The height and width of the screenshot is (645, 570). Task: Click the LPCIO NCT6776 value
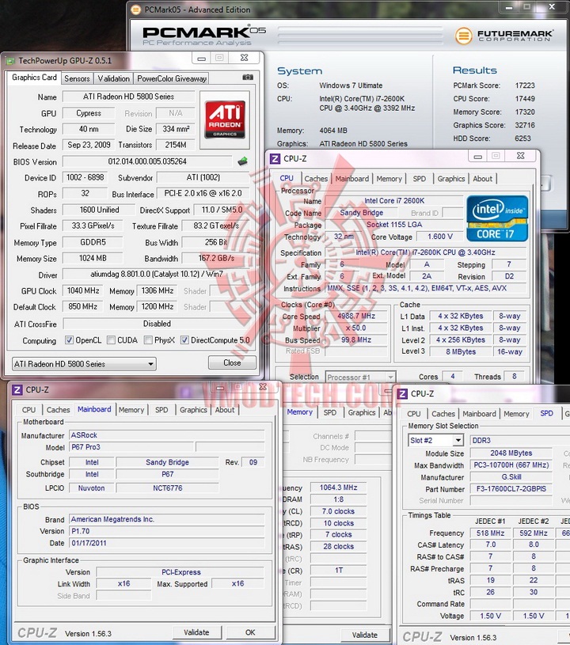click(167, 488)
